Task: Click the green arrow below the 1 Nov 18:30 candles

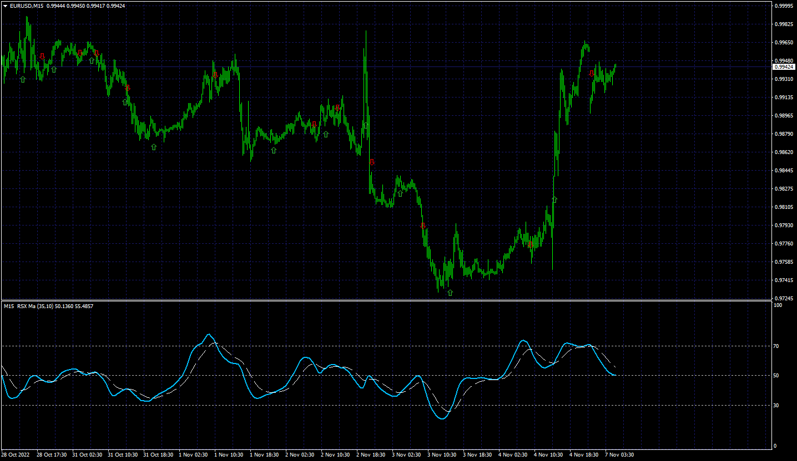Action: point(274,150)
